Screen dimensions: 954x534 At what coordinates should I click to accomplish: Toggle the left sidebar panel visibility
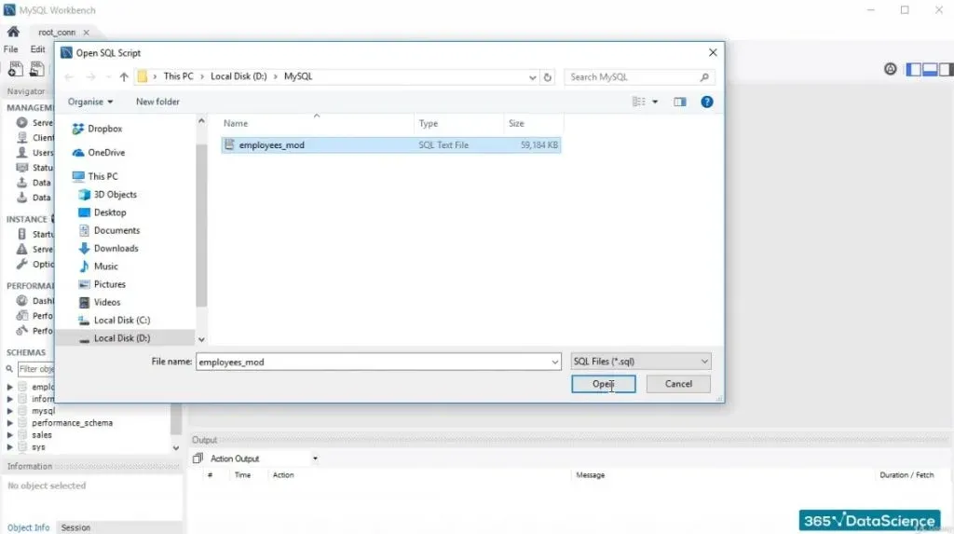pos(915,69)
